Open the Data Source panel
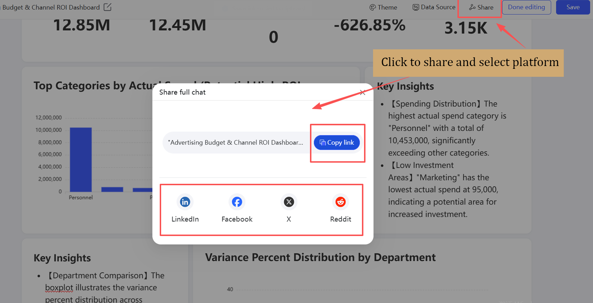 434,7
